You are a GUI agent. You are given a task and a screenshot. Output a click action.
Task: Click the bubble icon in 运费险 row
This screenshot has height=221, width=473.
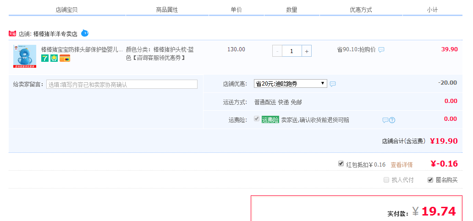pyautogui.click(x=385, y=120)
